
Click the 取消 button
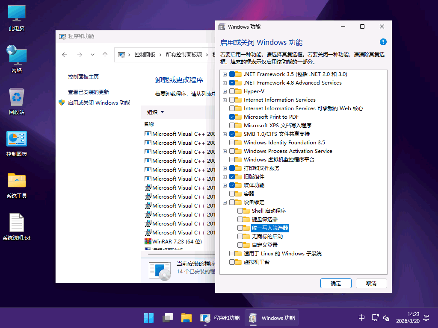point(371,284)
